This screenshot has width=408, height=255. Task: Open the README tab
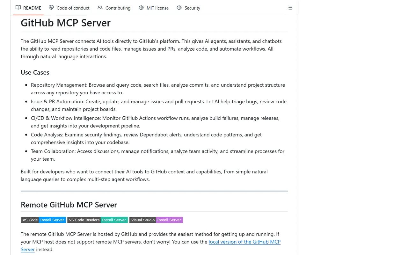click(28, 8)
